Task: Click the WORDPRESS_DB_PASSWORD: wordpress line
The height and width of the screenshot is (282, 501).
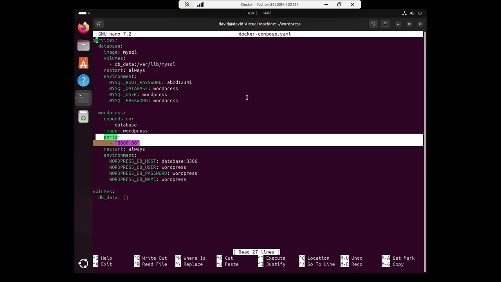Action: point(153,174)
